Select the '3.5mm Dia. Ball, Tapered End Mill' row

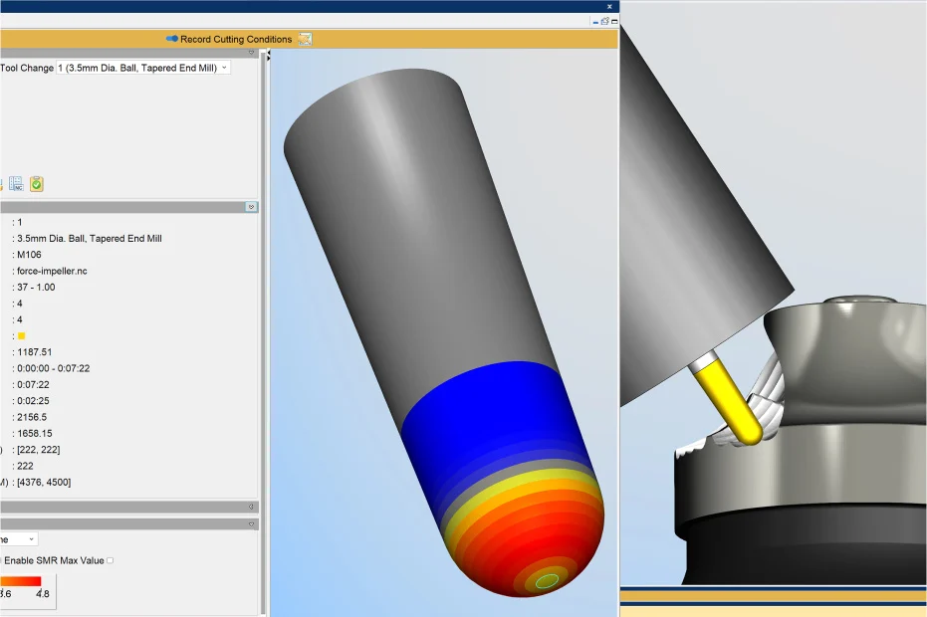[90, 238]
